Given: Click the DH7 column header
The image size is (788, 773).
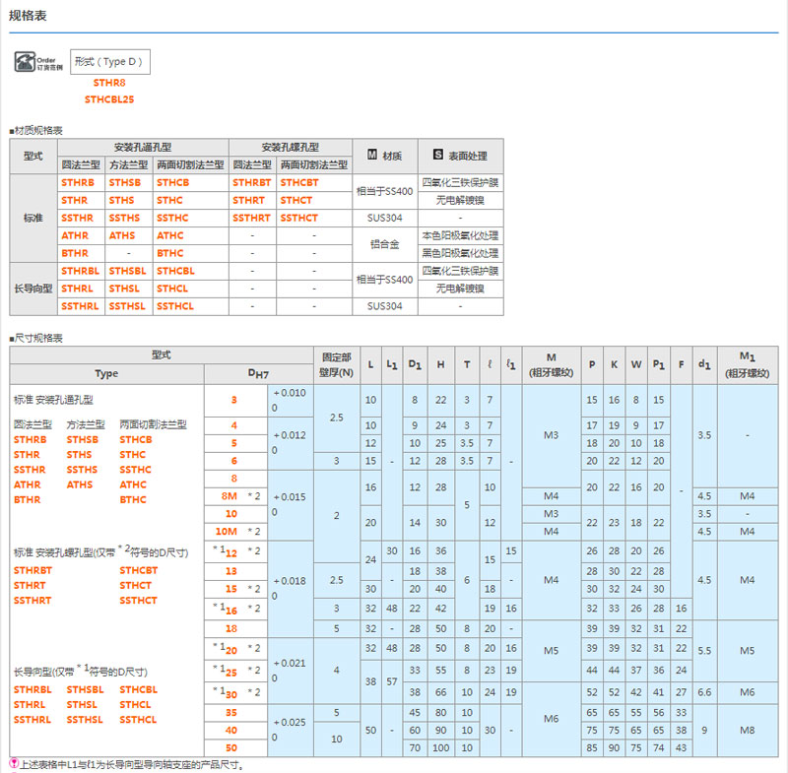Looking at the screenshot, I should click(258, 373).
